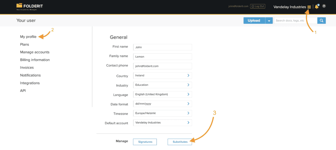Click the Contact phone field
Viewport: 336px width, 150px height.
click(x=162, y=66)
